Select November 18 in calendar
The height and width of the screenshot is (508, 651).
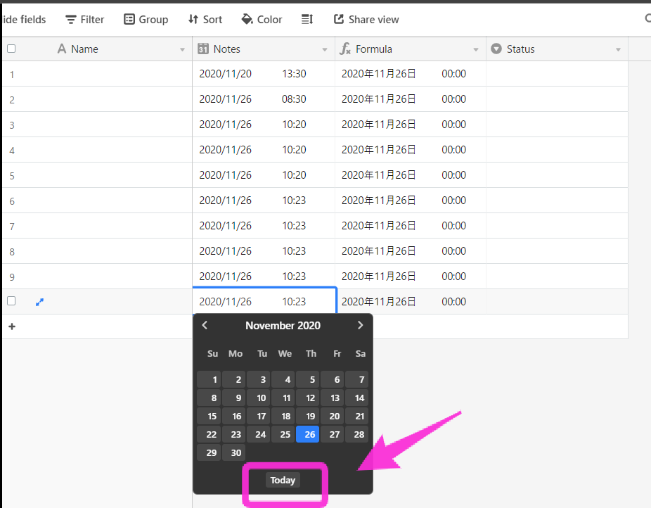coord(283,416)
